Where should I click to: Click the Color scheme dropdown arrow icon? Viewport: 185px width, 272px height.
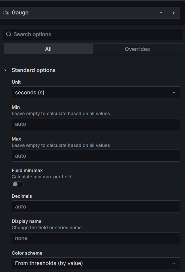click(174, 264)
